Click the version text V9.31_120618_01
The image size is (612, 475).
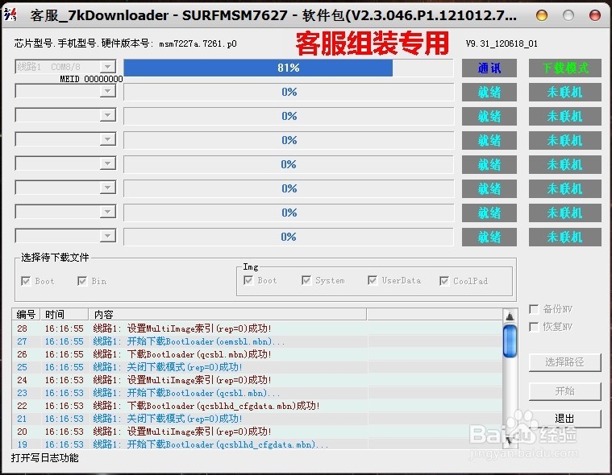[502, 43]
